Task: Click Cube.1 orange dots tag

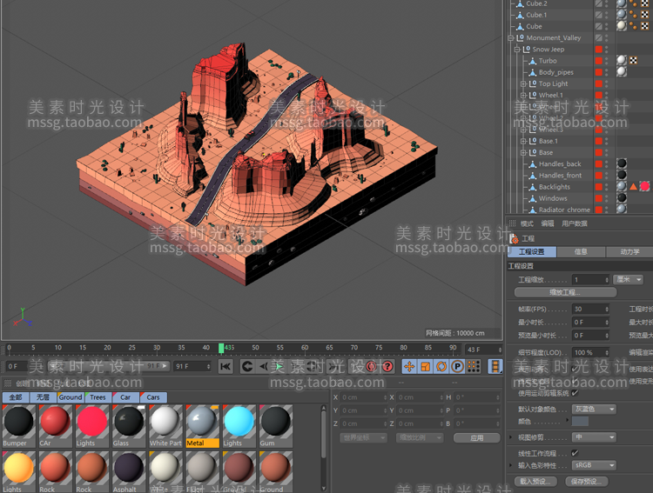Action: click(x=633, y=15)
